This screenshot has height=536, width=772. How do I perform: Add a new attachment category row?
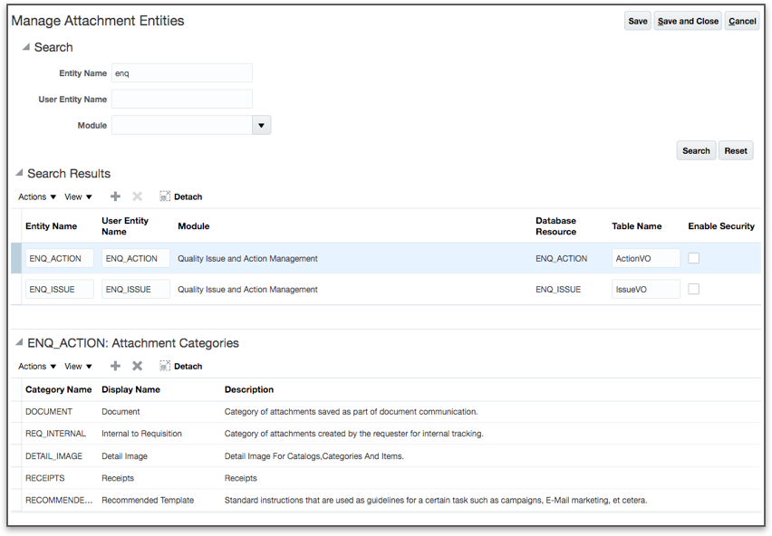(x=115, y=366)
